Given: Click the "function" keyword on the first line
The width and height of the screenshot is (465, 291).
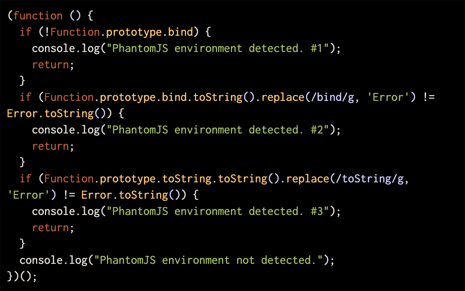Looking at the screenshot, I should click(38, 16).
